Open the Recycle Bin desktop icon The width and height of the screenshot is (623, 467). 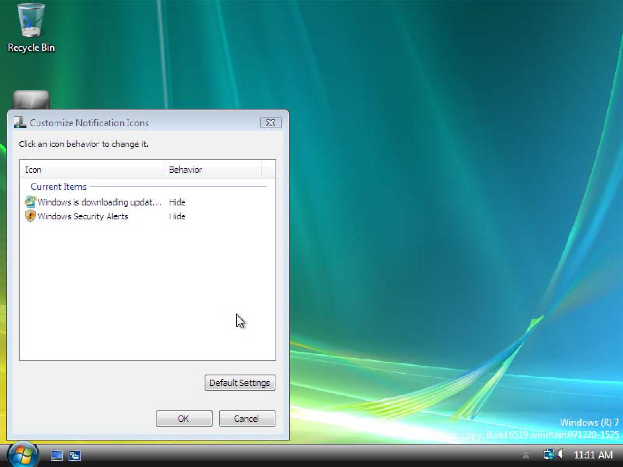31,28
